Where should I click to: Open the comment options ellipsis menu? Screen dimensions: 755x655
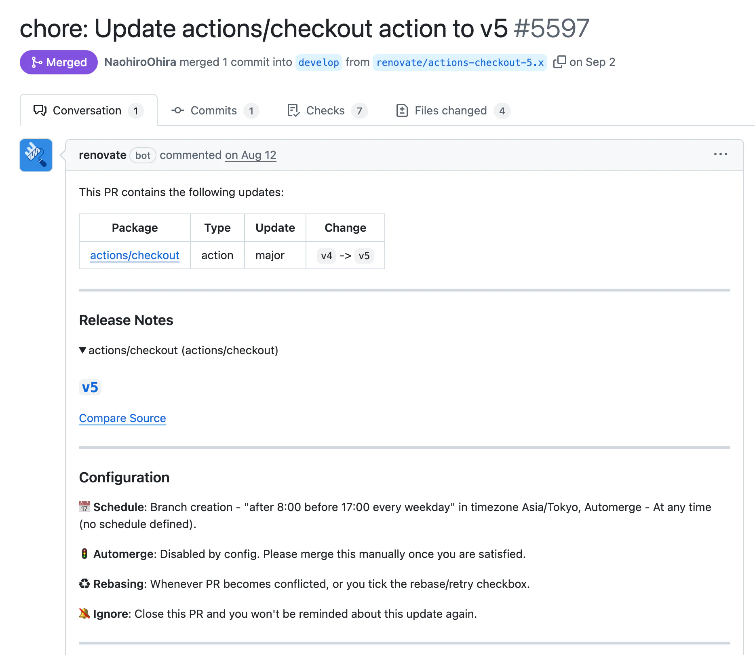721,154
